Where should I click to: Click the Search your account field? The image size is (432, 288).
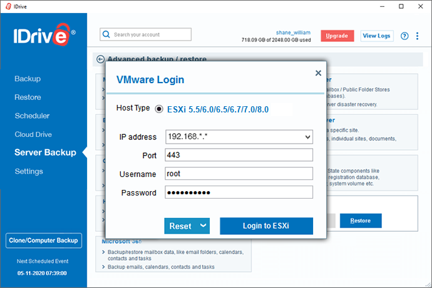point(145,34)
